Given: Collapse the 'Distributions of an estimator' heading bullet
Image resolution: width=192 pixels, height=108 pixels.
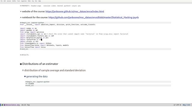Looking at the screenshot, I should (x=21, y=64).
